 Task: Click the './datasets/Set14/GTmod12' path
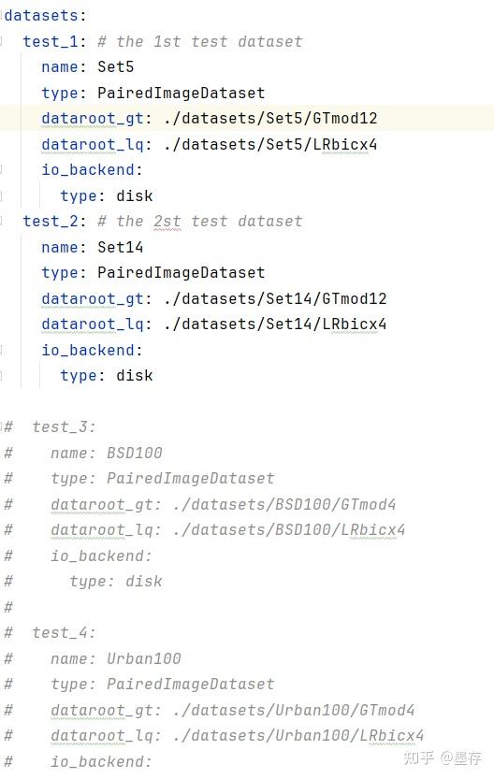[275, 298]
